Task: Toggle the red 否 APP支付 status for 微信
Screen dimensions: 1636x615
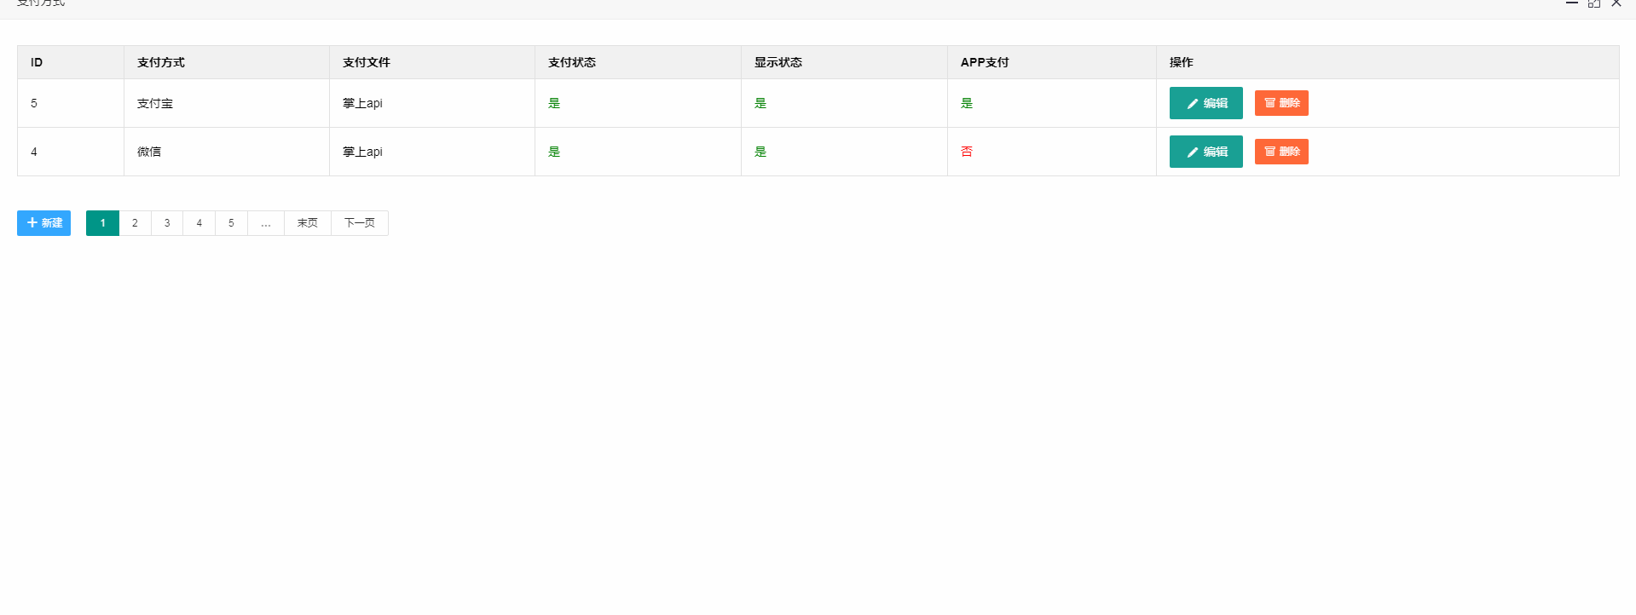Action: (x=967, y=152)
